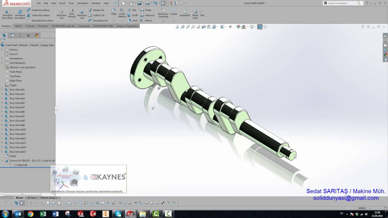Open the Appearances task pane tab
388x218 pixels.
385,55
